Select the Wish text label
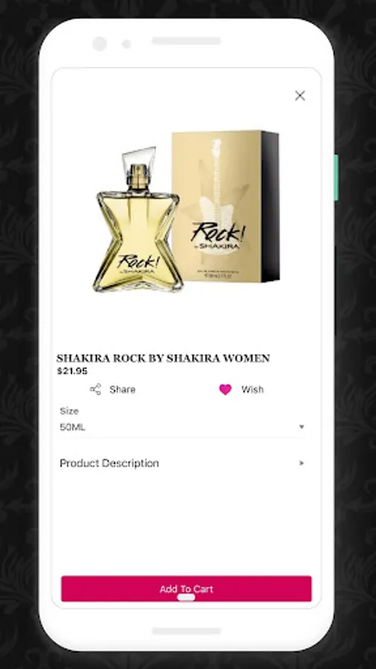376x669 pixels. [x=253, y=389]
